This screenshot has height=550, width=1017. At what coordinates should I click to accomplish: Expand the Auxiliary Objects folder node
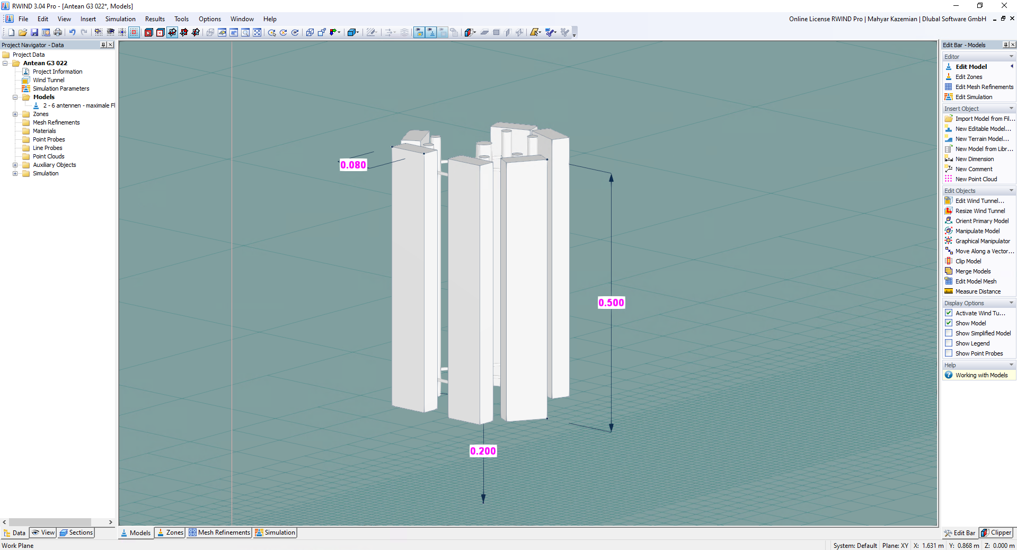(x=15, y=165)
